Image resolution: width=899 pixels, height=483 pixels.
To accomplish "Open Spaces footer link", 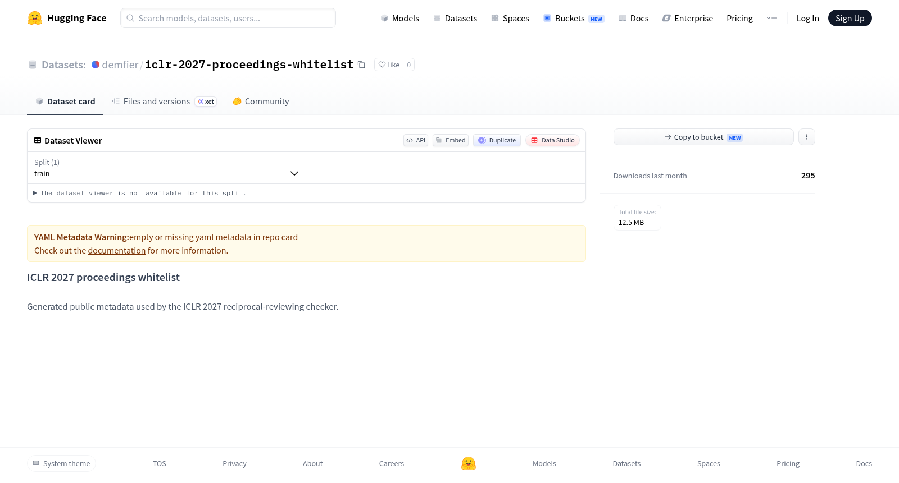I will point(709,463).
